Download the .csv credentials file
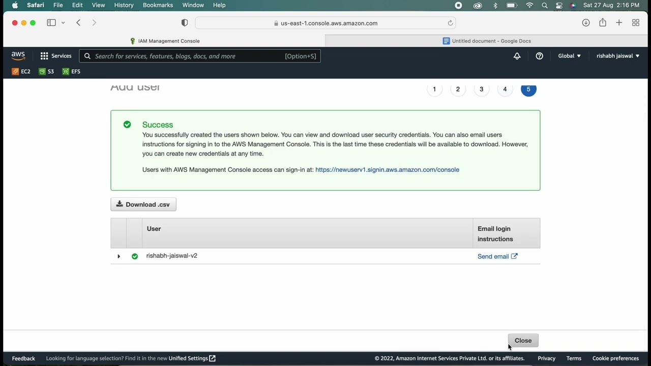The image size is (651, 366). pyautogui.click(x=143, y=204)
